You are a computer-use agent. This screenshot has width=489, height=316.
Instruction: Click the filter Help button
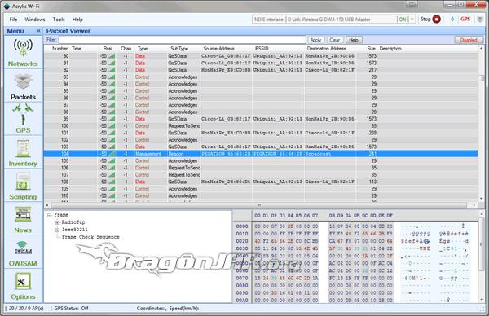[354, 40]
